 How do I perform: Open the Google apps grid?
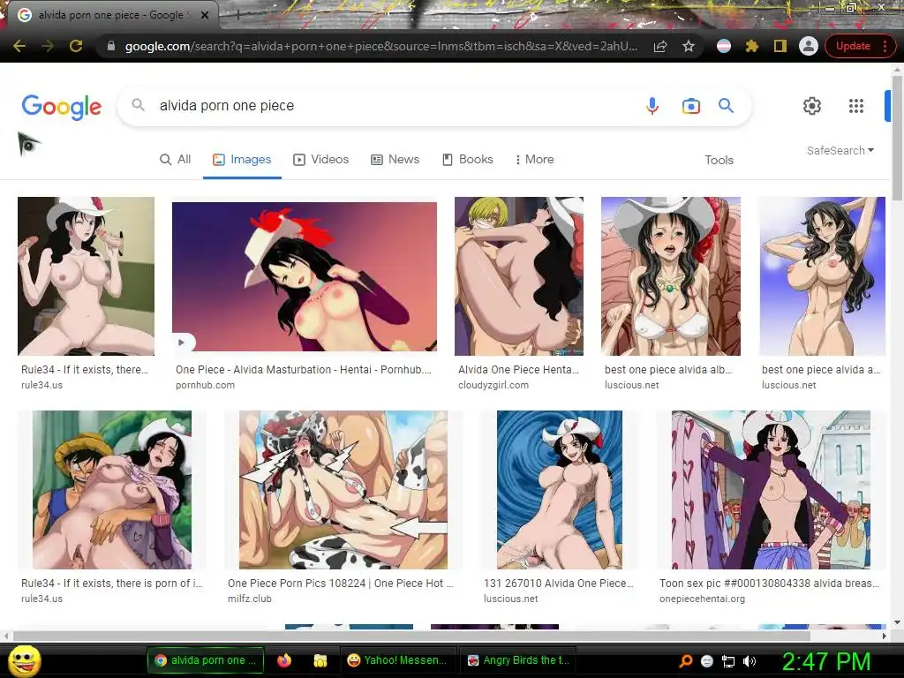[x=856, y=106]
